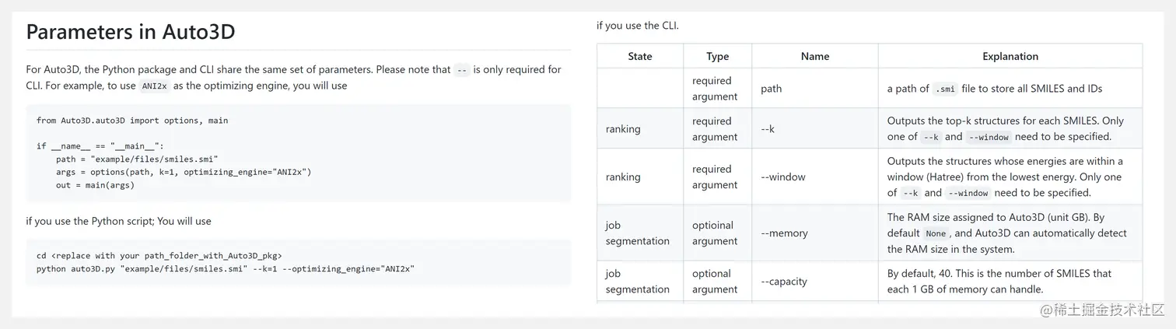Click the "Explanation" table column header
This screenshot has width=1176, height=329.
point(1010,56)
